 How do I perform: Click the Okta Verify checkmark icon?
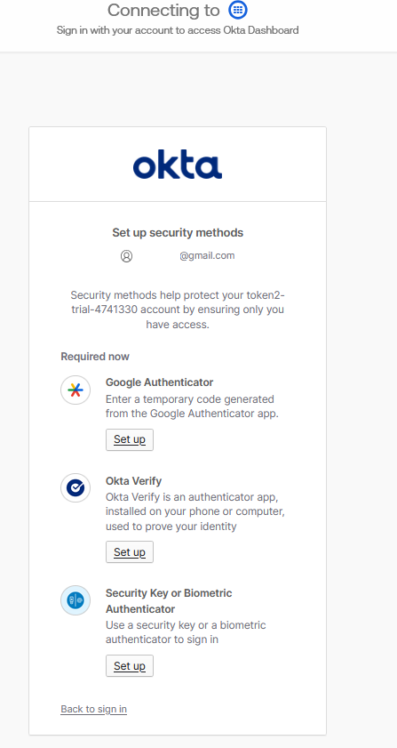click(75, 487)
